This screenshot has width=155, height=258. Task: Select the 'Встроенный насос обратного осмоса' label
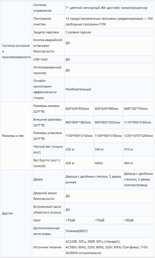click(x=48, y=210)
